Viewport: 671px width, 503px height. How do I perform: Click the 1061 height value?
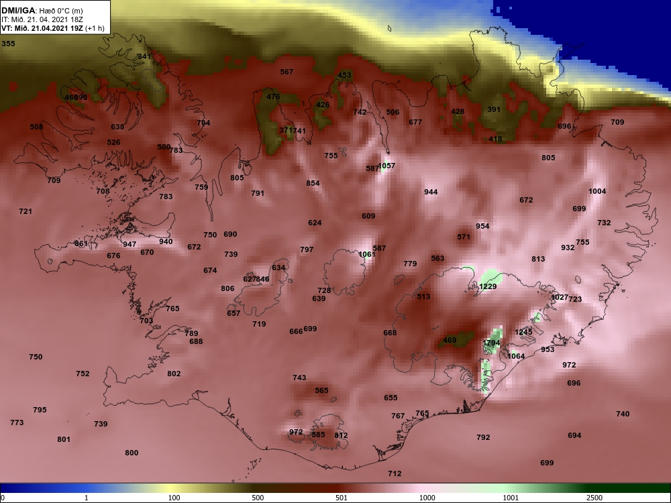[367, 254]
